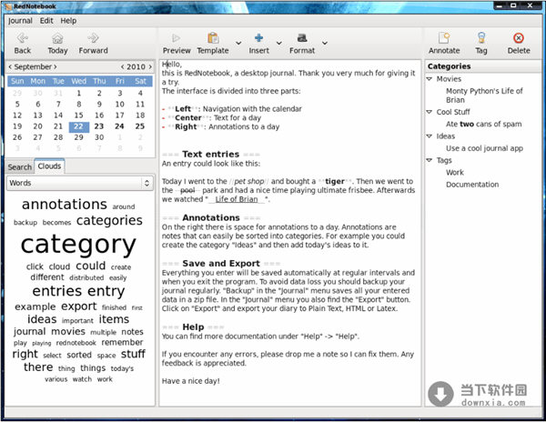Viewport: 546px width, 422px height.
Task: Select the Documentation tag
Action: 472,185
